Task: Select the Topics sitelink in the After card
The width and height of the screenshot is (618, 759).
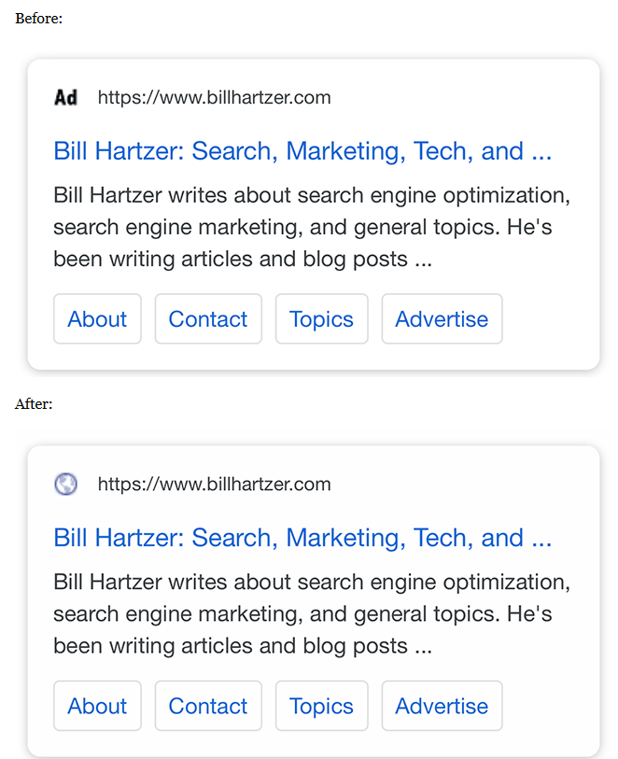Action: pyautogui.click(x=321, y=706)
